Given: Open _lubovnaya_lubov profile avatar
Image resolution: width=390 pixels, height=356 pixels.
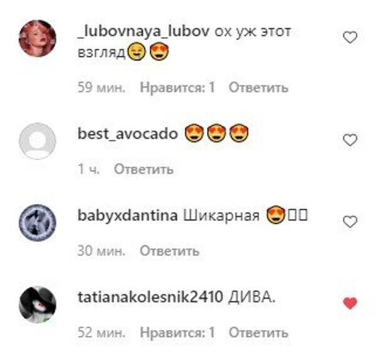Looking at the screenshot, I should (x=38, y=38).
